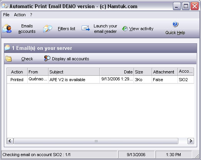Click the left scroll arrow
This screenshot has width=201, height=160.
10,141
